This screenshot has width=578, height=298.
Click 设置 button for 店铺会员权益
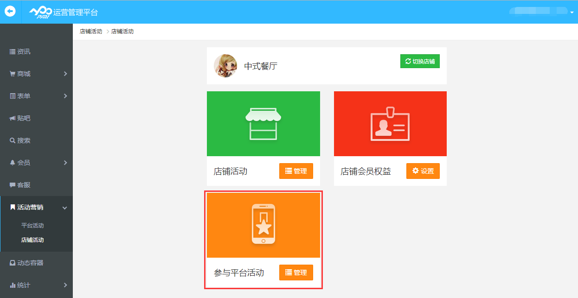click(423, 171)
